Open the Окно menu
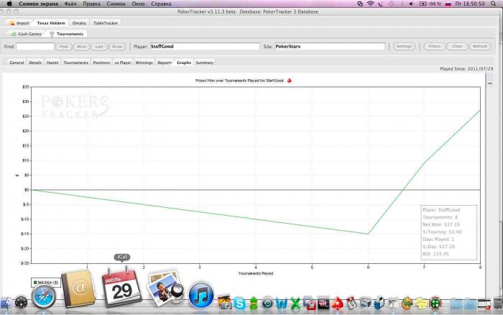Screen dimensions: 503x315 (138, 4)
